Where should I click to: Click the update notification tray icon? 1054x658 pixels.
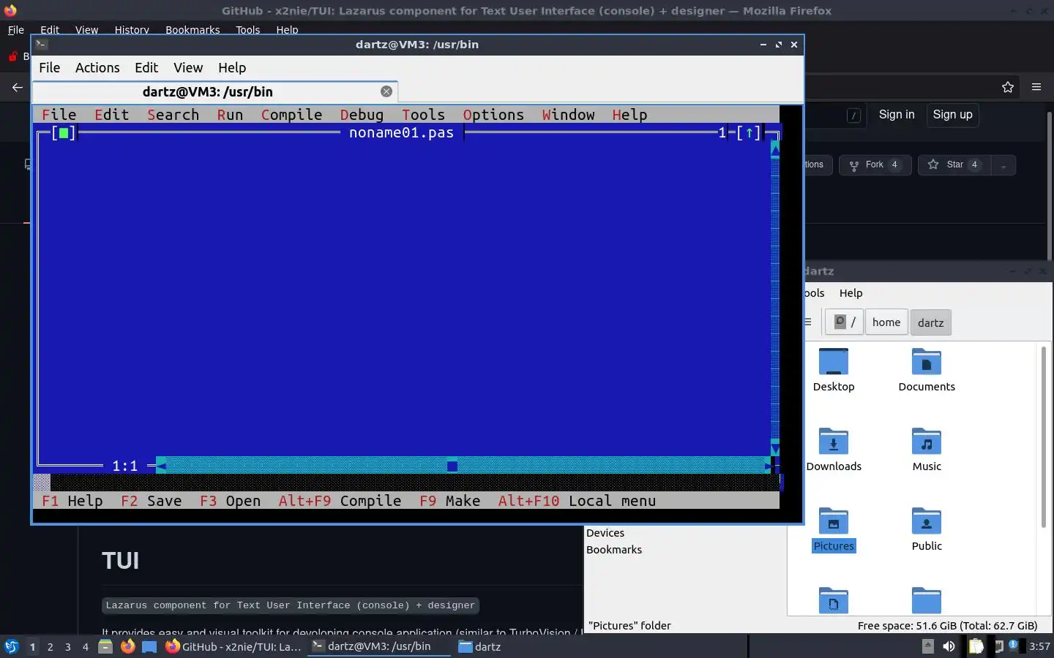coord(1014,646)
